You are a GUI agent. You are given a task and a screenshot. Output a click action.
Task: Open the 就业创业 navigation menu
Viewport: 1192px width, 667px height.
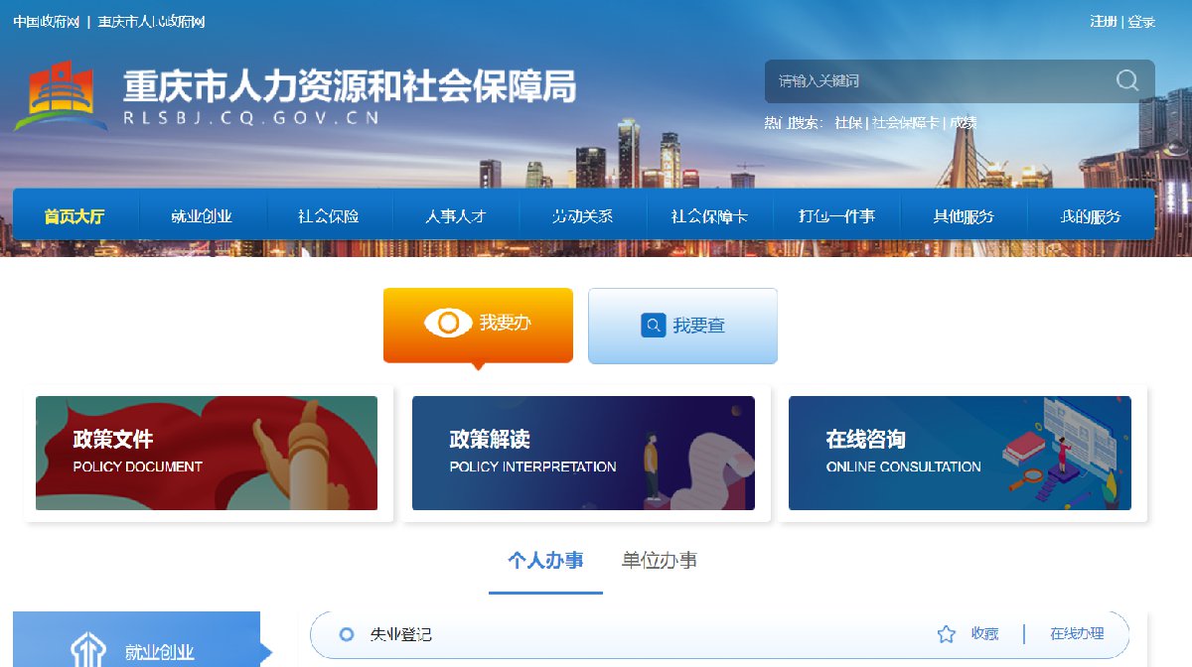point(202,216)
